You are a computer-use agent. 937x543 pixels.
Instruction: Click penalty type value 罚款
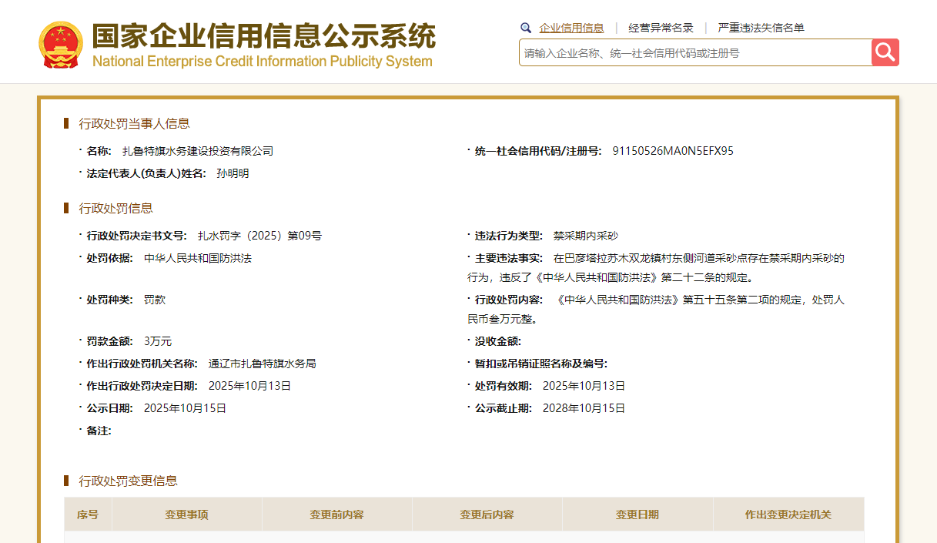pos(155,300)
